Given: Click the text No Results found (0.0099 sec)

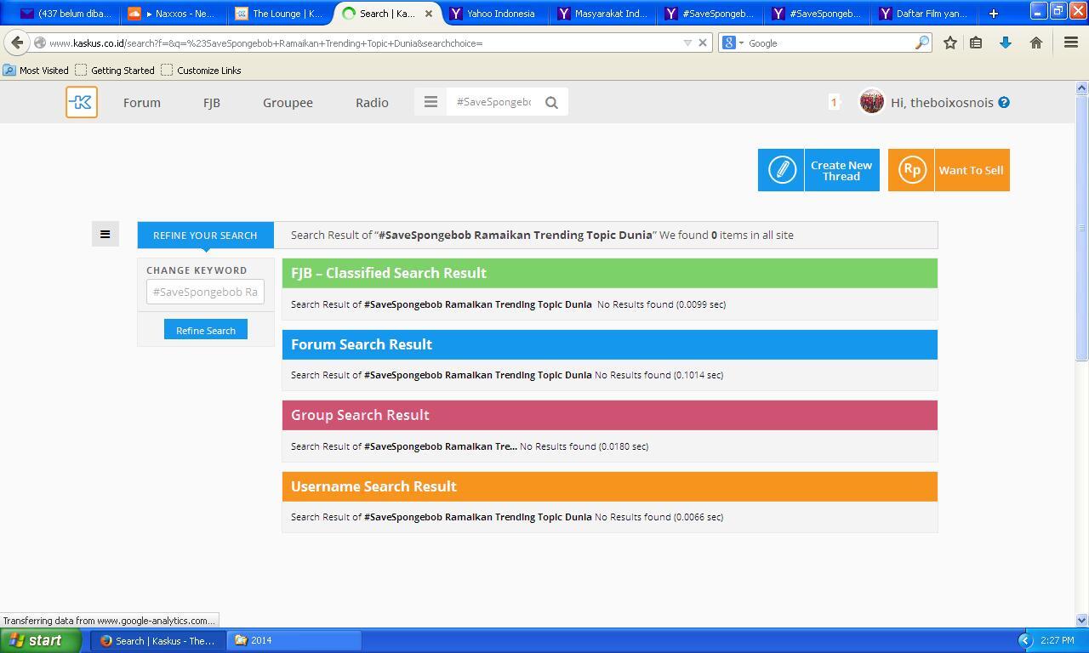Looking at the screenshot, I should pyautogui.click(x=661, y=304).
